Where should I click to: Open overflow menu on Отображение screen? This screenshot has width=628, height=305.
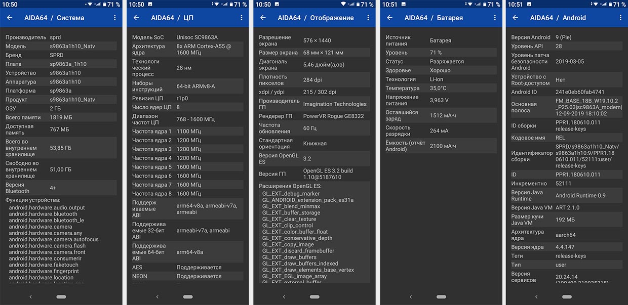tap(368, 18)
